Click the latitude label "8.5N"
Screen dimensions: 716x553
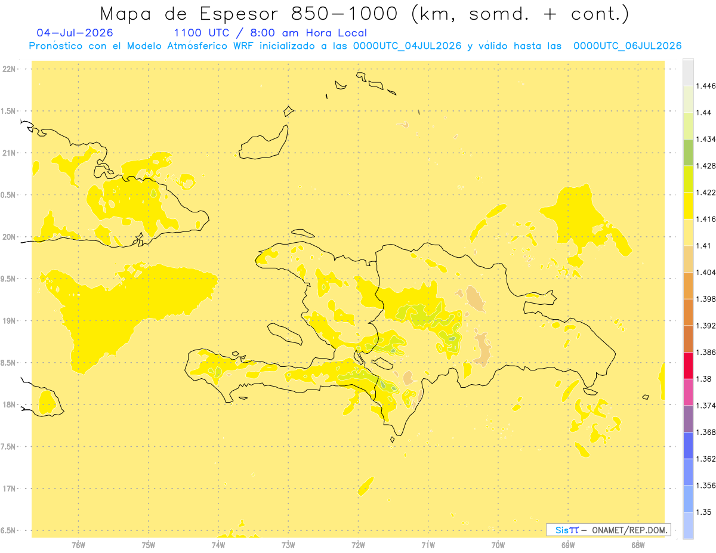tap(8, 363)
